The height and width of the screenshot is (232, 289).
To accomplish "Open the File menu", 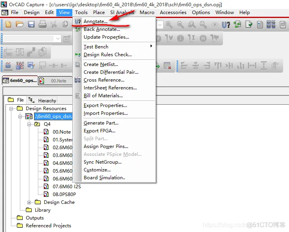I will coord(14,12).
